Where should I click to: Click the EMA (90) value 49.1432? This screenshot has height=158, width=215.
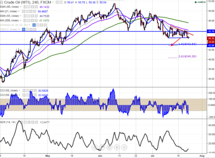click(44, 7)
